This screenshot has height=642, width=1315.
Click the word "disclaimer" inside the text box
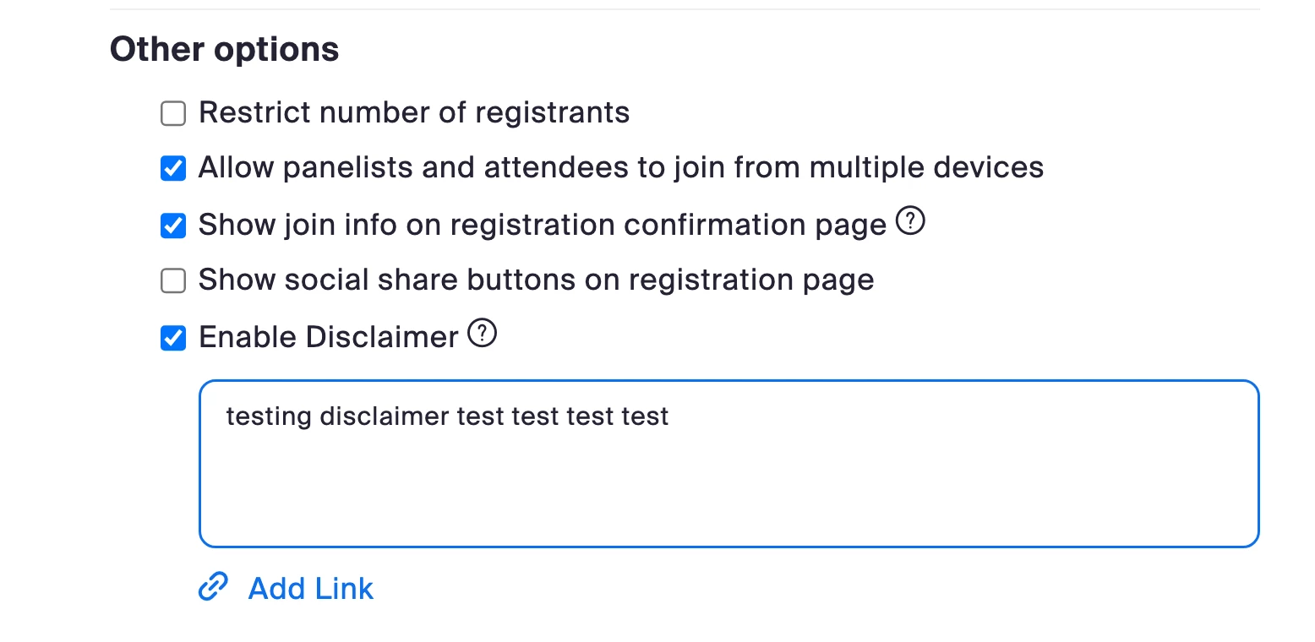click(x=385, y=416)
